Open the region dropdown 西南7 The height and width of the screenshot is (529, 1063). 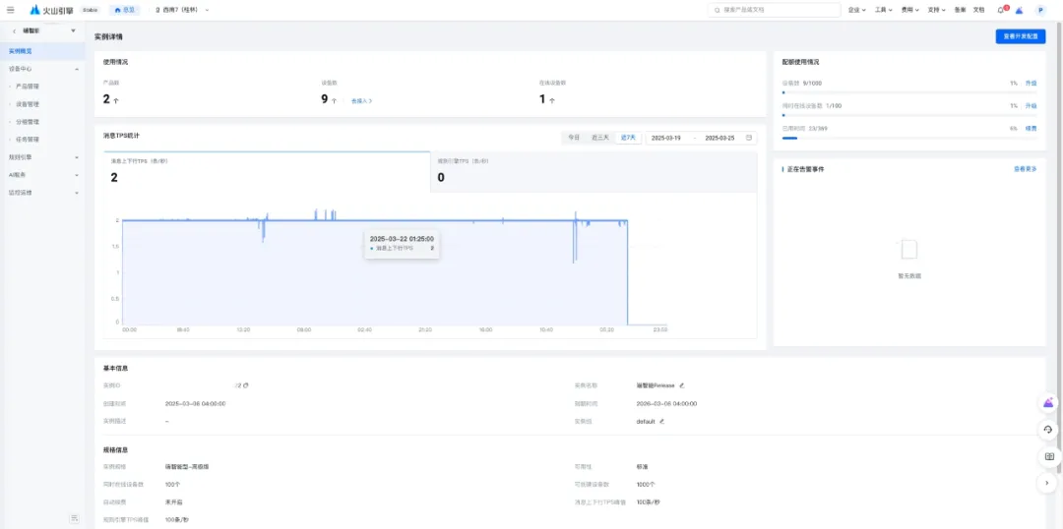182,10
